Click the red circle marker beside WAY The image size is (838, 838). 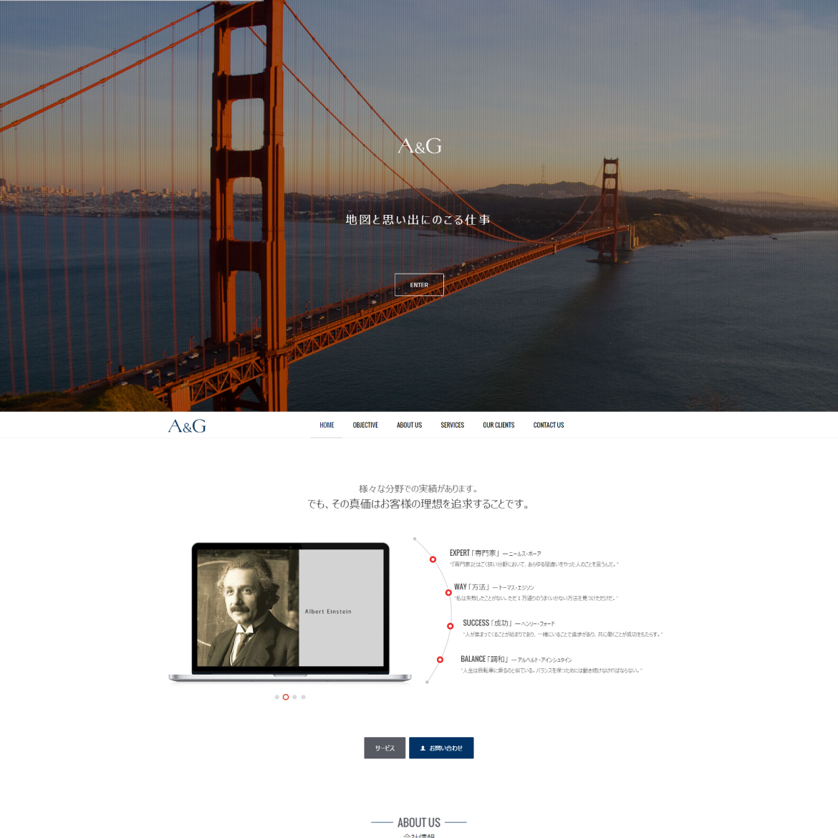click(448, 593)
